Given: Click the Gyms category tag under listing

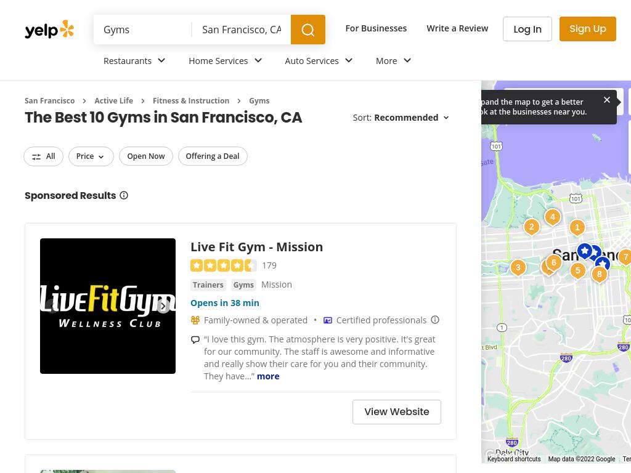Looking at the screenshot, I should coord(243,285).
